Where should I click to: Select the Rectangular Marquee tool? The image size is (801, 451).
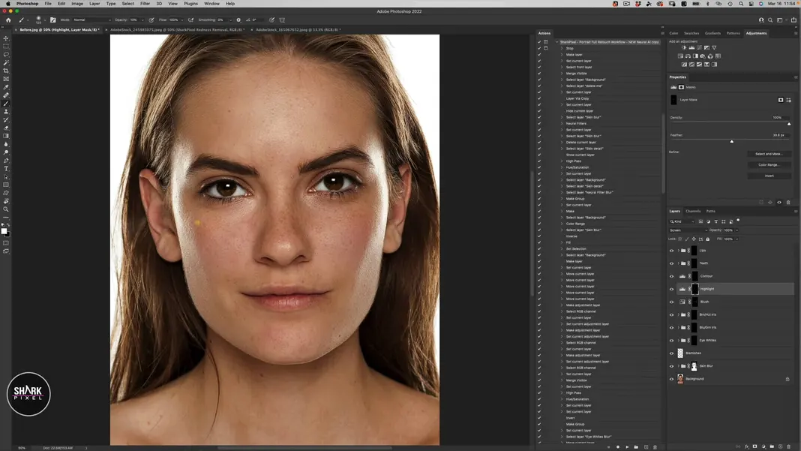[x=6, y=47]
